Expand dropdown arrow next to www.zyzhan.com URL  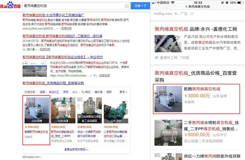pos(57,29)
